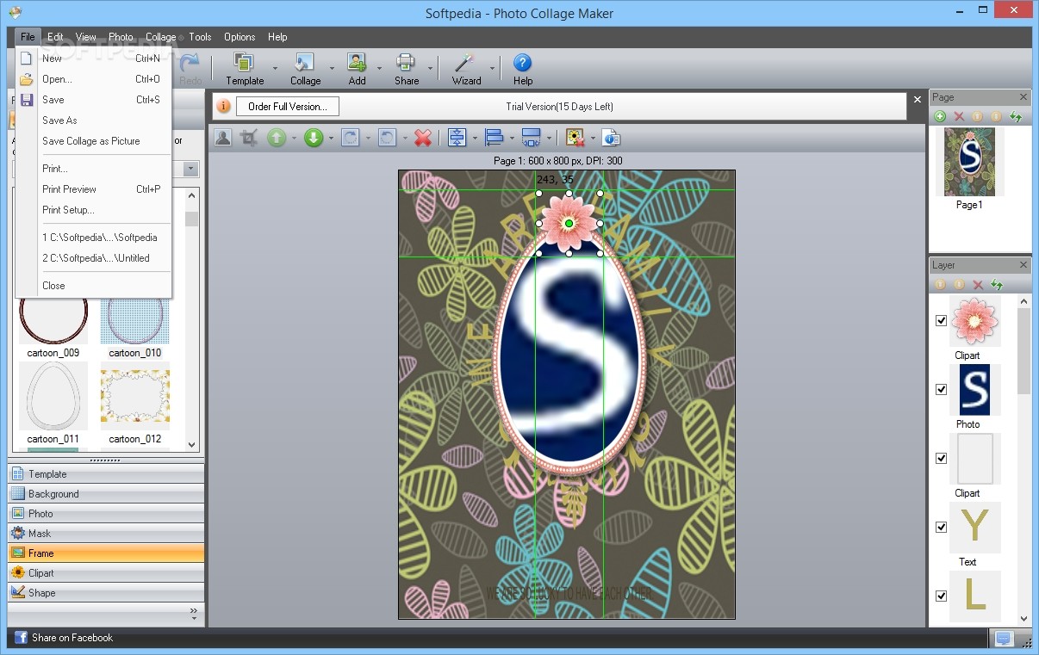Click the remove photo flower icon

pos(575,138)
